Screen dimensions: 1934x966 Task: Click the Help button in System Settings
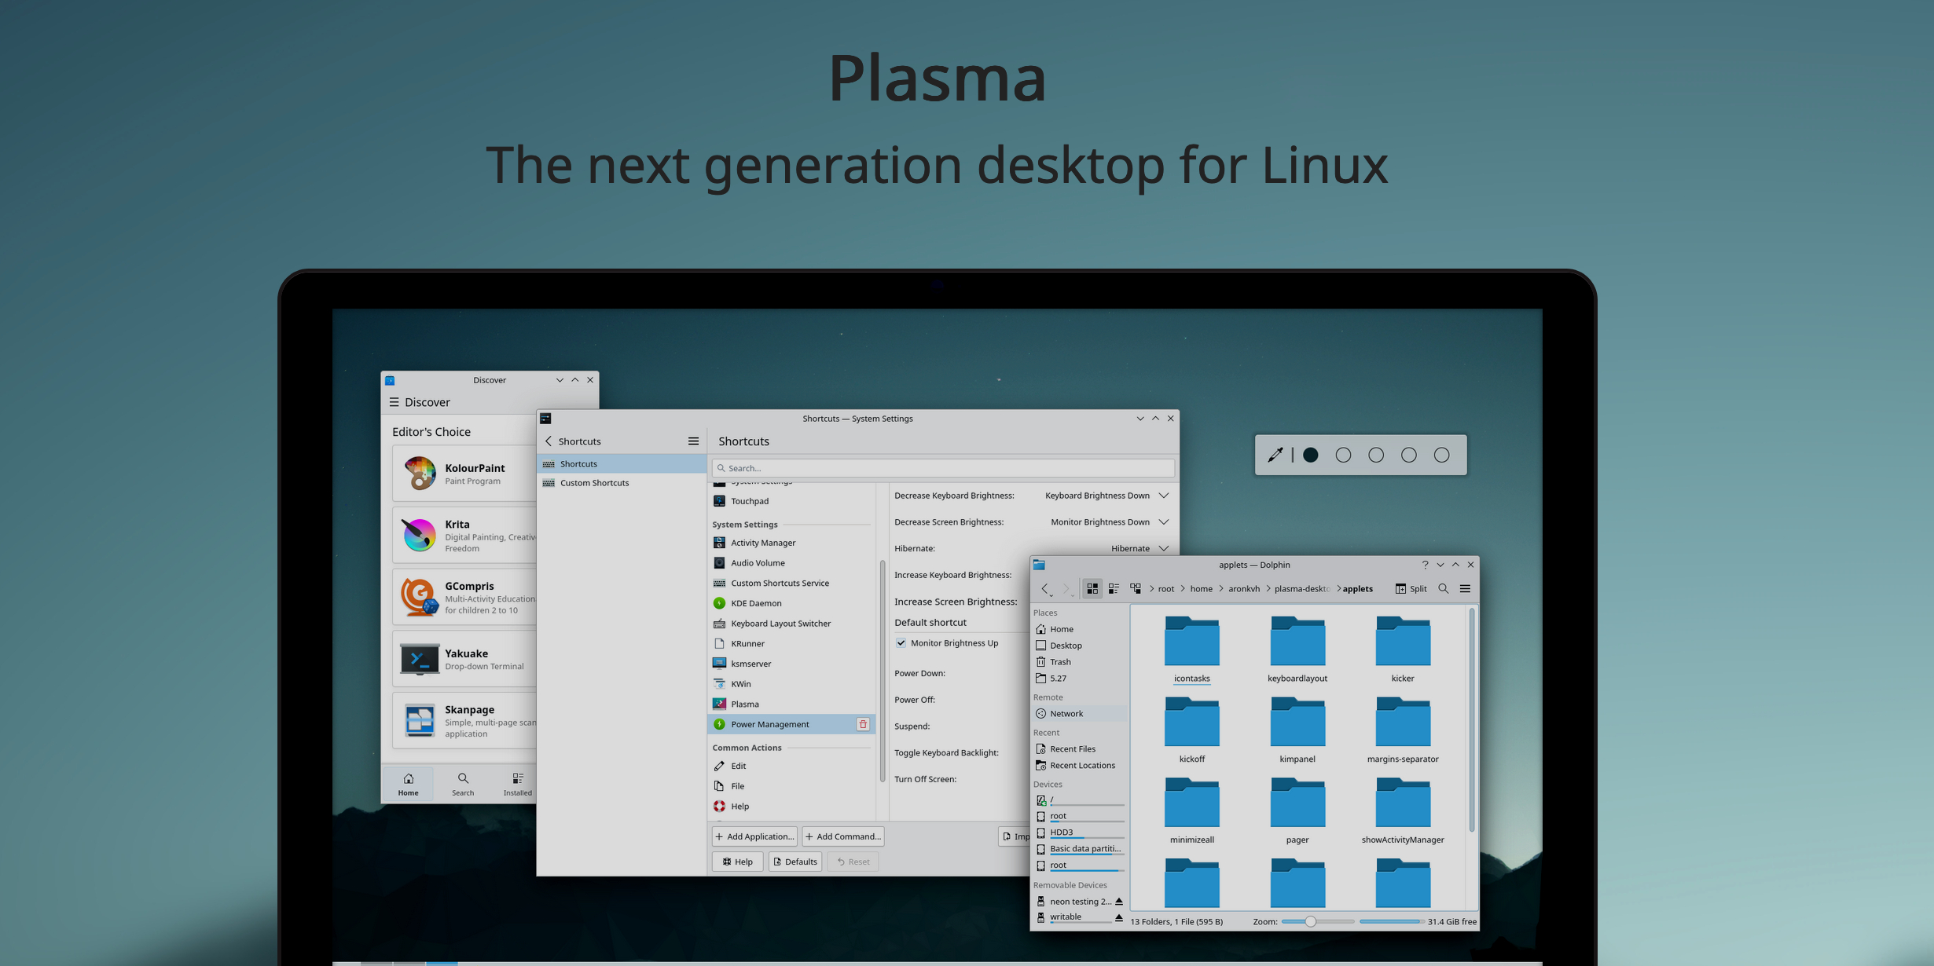pos(737,862)
